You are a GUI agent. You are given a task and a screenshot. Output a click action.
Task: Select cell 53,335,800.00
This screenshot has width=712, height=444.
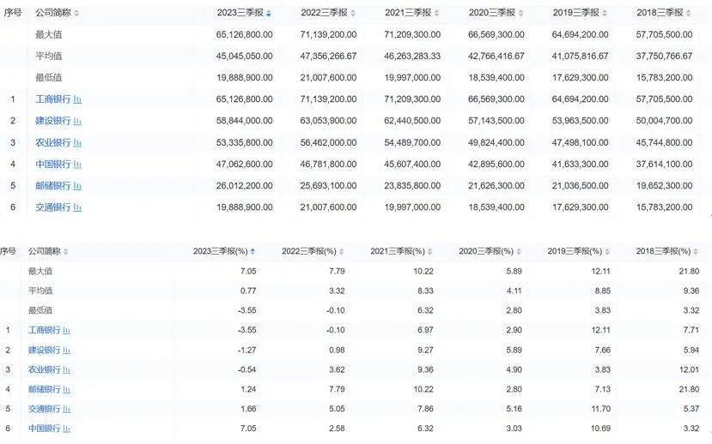click(244, 142)
